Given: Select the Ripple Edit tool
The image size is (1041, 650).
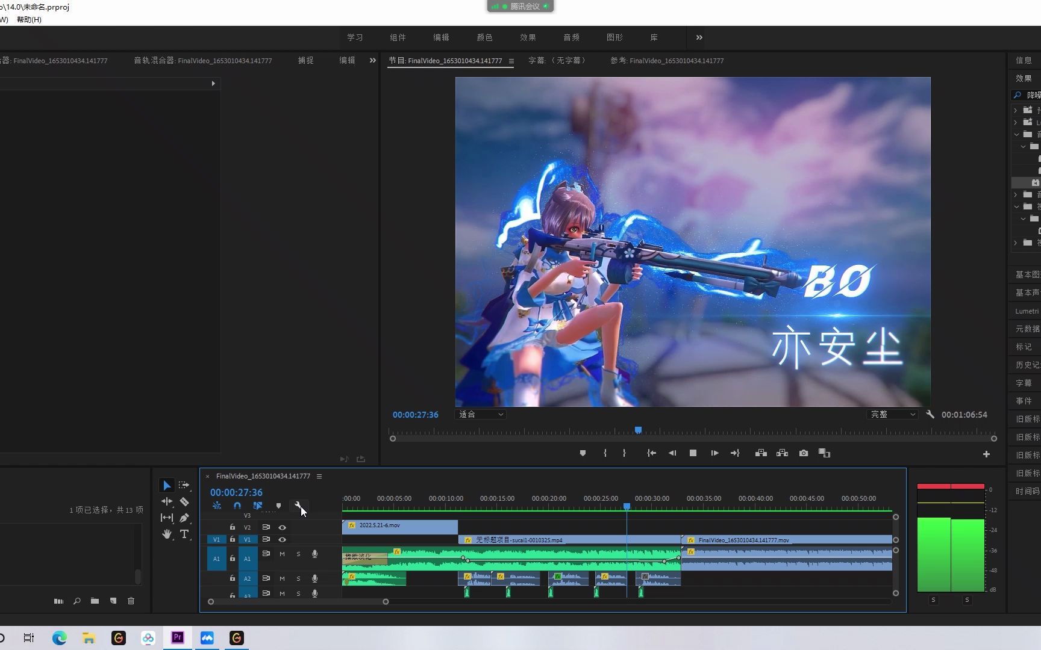Looking at the screenshot, I should pos(167,501).
